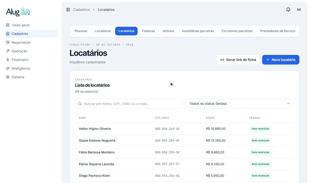Open Negociação in the sidebar
Viewport: 309px width, 183px height.
tap(31, 42)
